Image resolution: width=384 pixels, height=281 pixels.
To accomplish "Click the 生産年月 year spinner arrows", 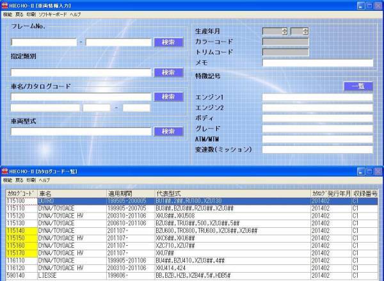I will [284, 31].
